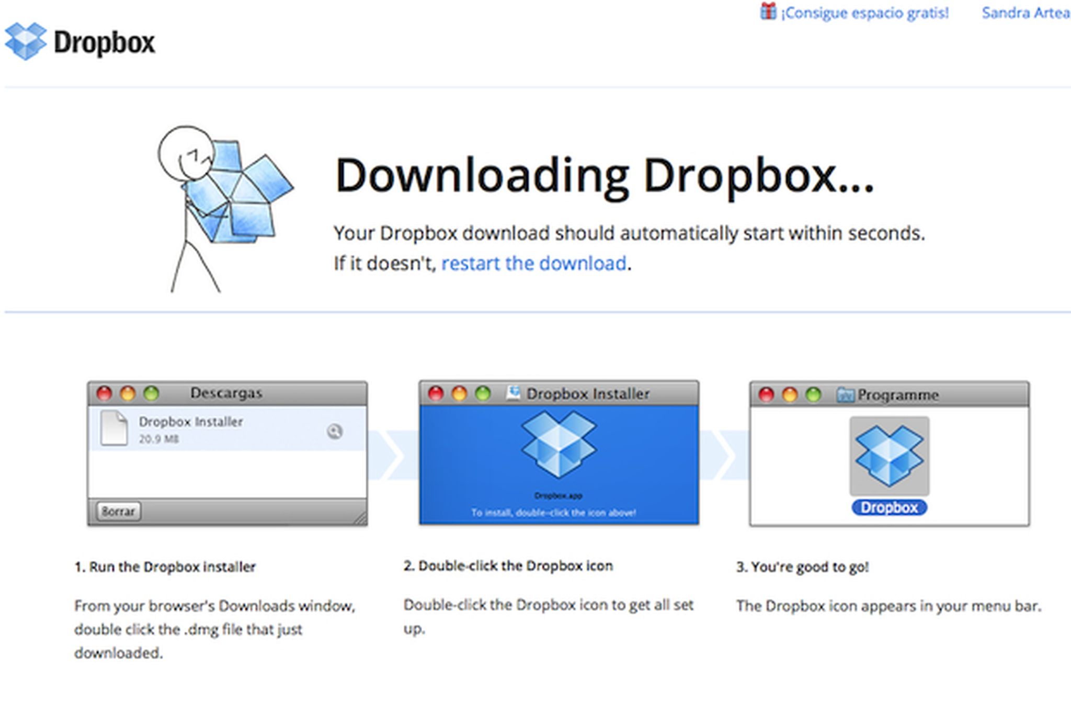Open the Consigue espacio gratis link
1071x712 pixels.
(x=865, y=12)
